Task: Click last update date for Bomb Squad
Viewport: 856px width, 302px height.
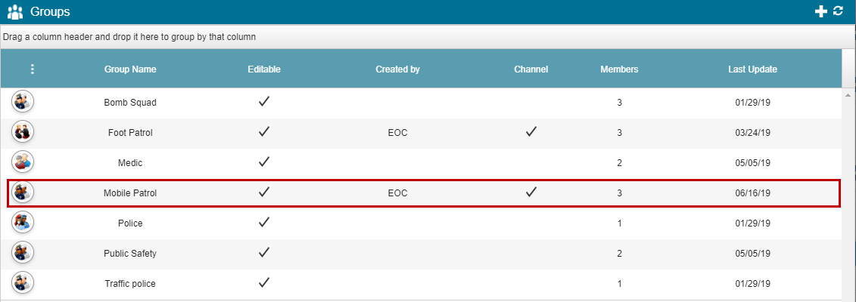Action: (x=753, y=102)
